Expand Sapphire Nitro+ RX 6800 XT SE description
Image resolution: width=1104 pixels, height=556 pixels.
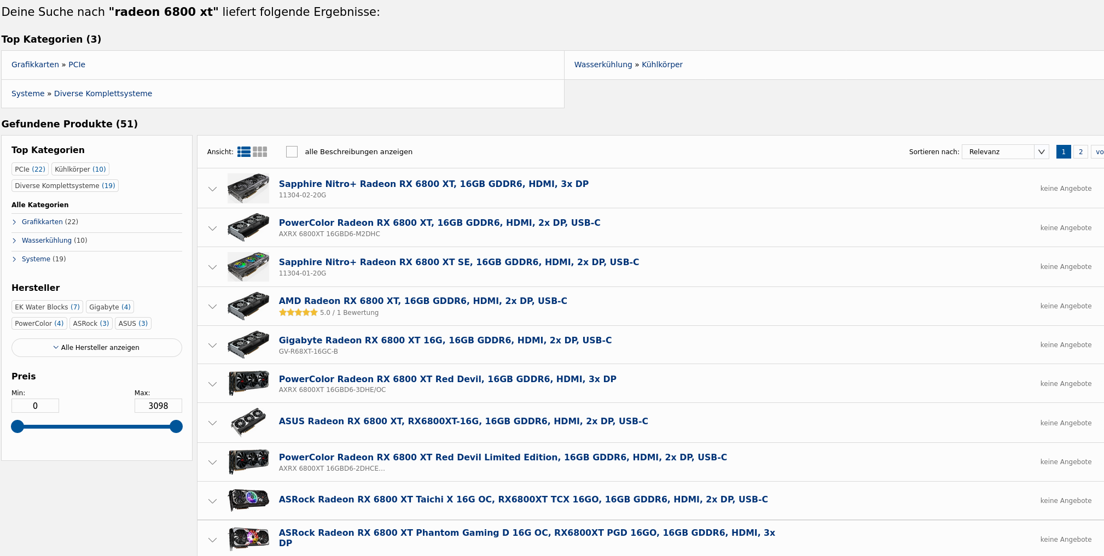click(x=212, y=267)
